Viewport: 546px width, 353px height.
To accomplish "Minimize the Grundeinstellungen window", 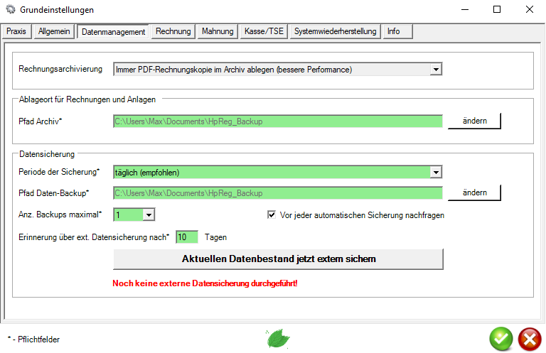I will tap(465, 9).
